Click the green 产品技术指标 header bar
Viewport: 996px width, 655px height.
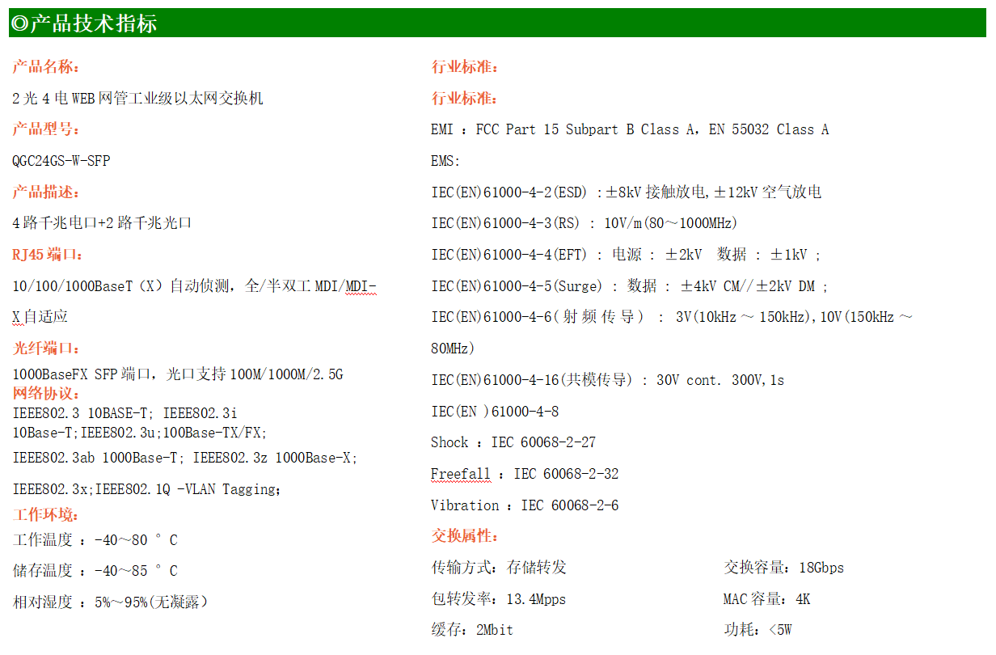click(498, 23)
